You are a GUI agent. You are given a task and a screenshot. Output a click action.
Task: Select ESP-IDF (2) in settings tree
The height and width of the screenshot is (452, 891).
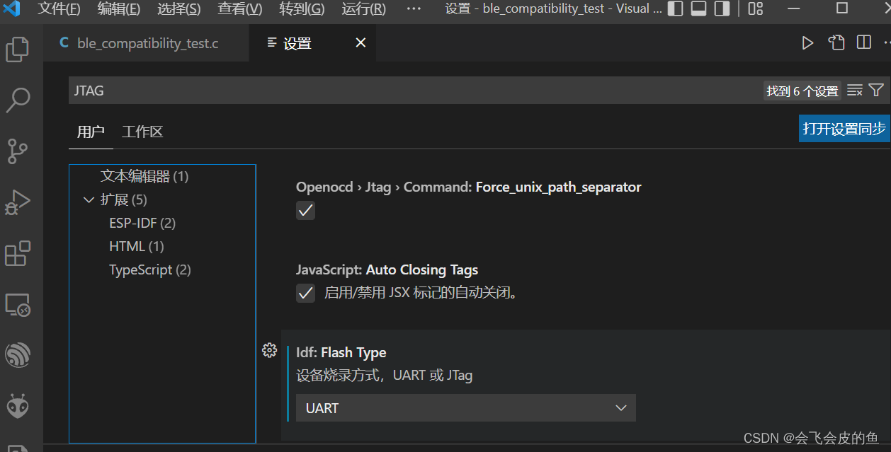click(x=142, y=224)
